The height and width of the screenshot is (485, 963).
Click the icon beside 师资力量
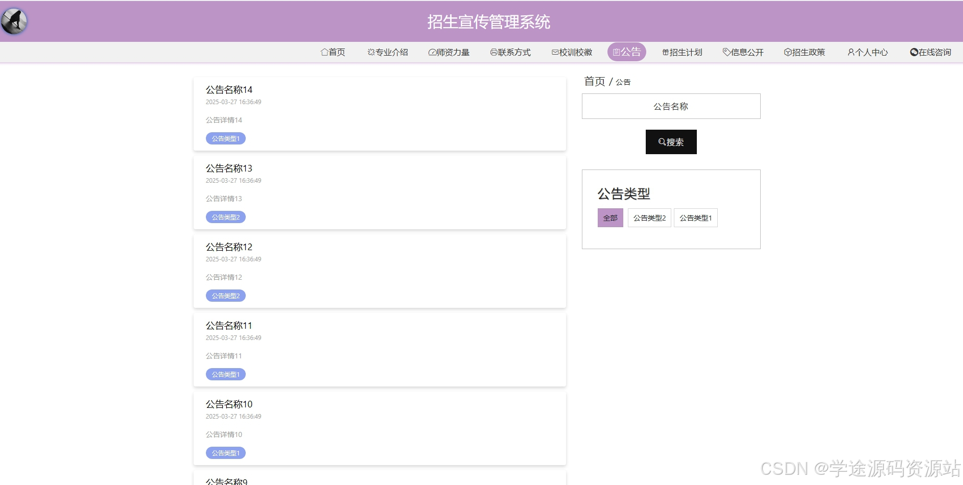(432, 52)
